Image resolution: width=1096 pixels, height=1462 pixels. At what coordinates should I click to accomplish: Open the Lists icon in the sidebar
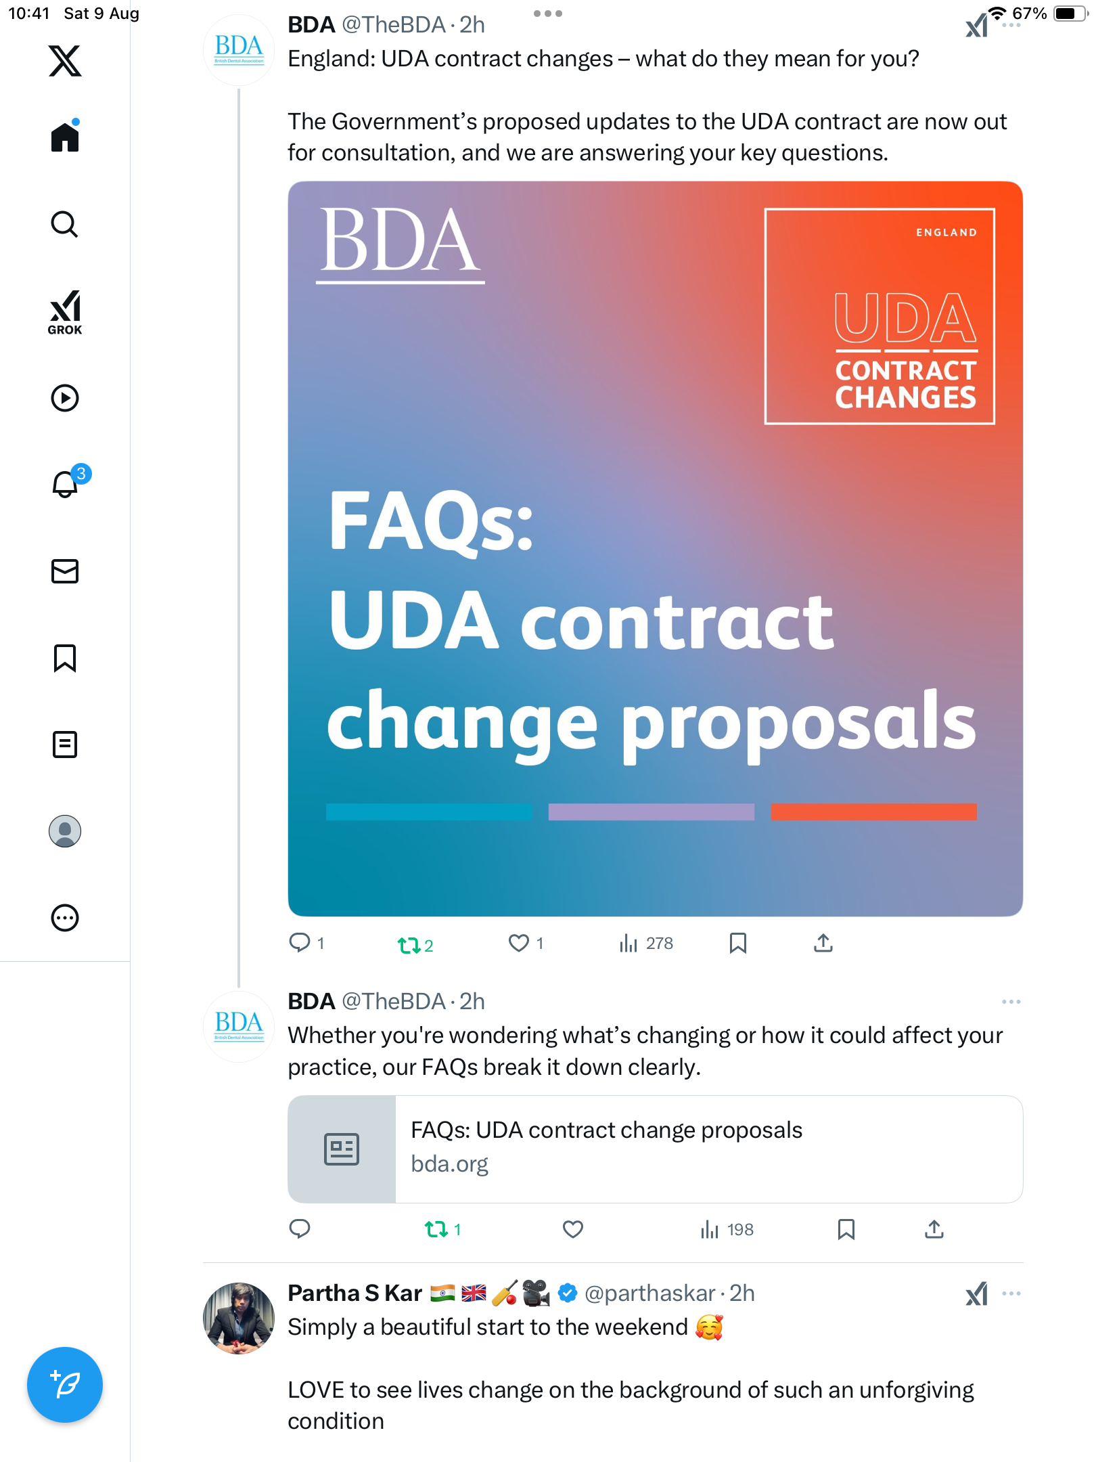[x=65, y=745]
